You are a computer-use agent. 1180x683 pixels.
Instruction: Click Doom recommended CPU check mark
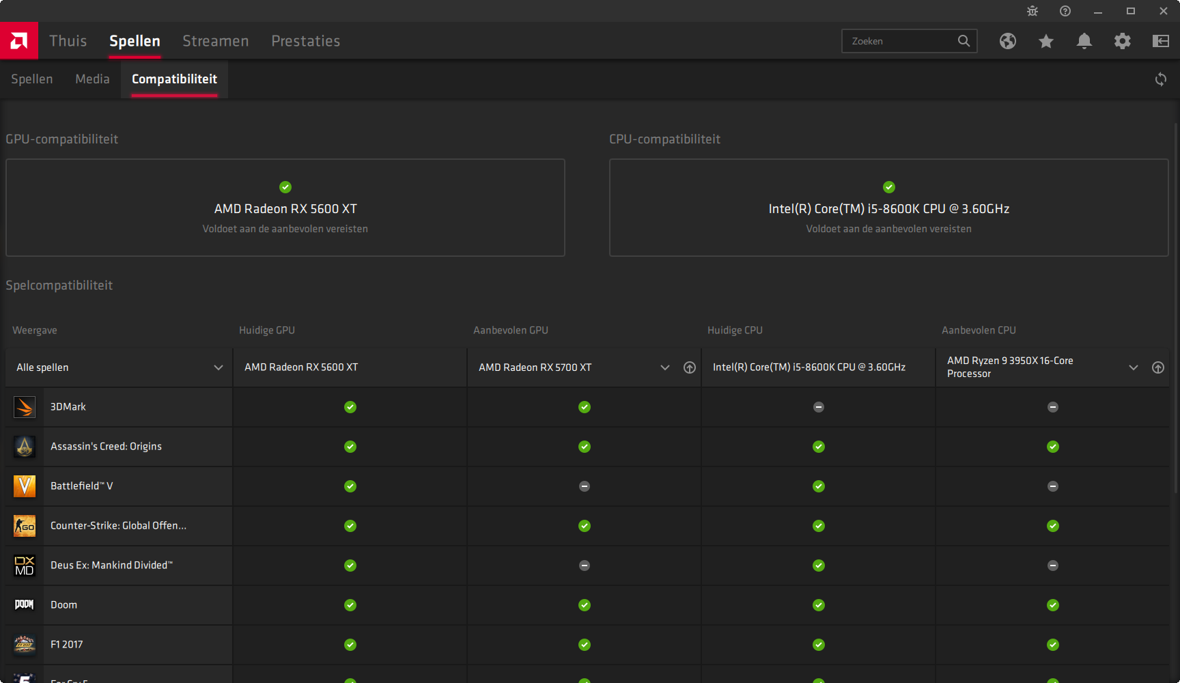(1053, 605)
